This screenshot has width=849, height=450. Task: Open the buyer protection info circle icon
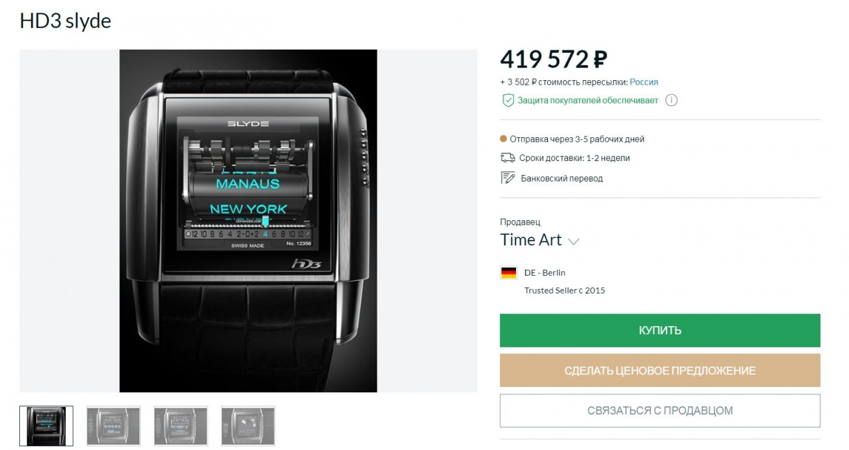click(671, 101)
